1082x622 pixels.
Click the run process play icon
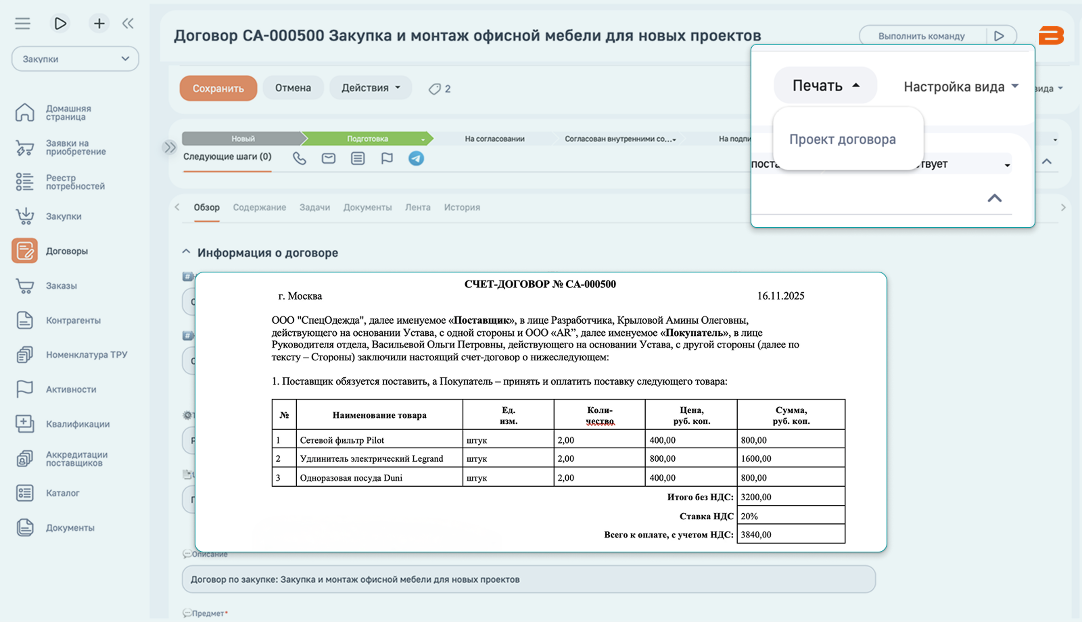[x=60, y=23]
